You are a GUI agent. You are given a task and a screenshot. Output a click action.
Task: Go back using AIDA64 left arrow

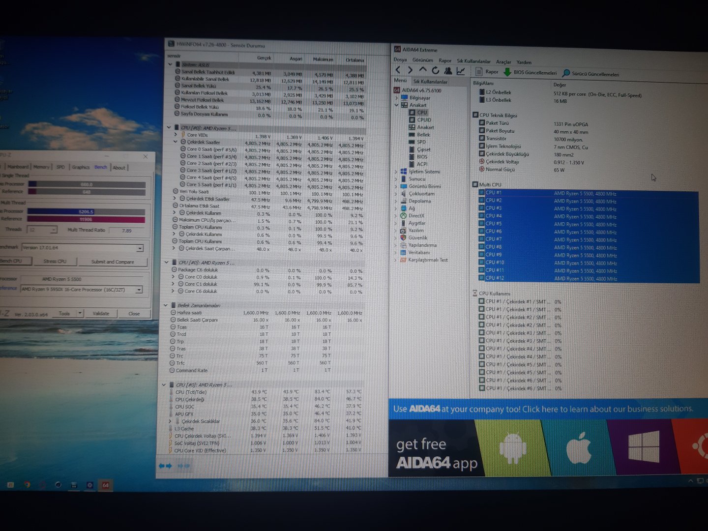click(x=398, y=70)
